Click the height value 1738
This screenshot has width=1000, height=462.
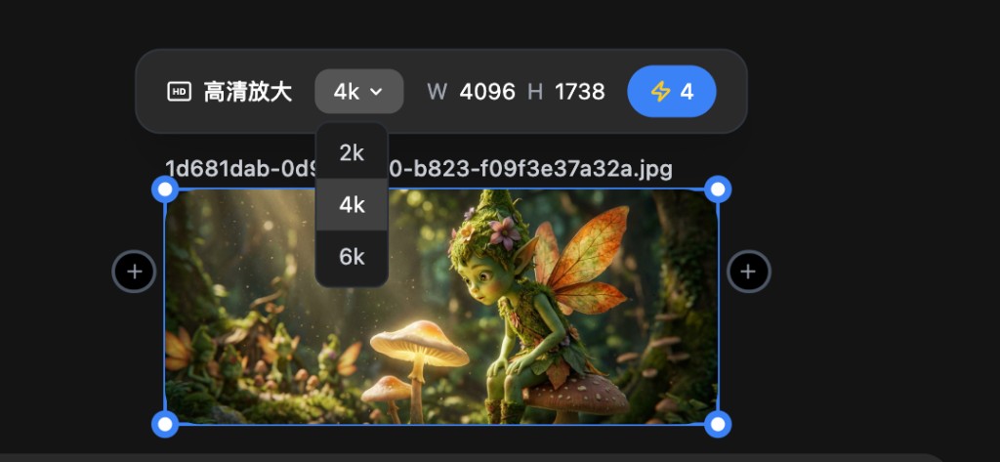coord(580,92)
